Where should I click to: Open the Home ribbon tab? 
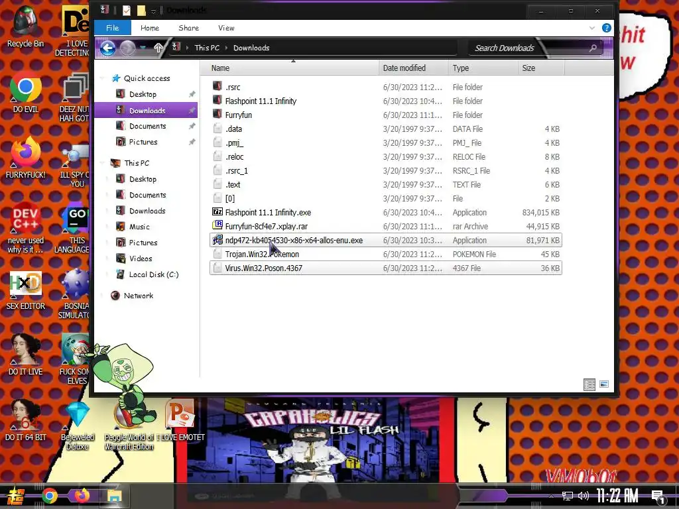150,28
